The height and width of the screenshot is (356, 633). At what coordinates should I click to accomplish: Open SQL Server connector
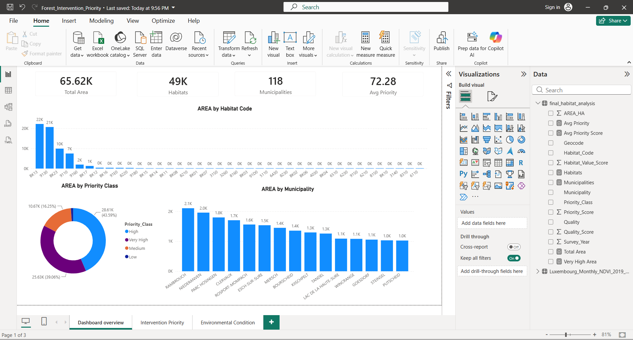140,44
